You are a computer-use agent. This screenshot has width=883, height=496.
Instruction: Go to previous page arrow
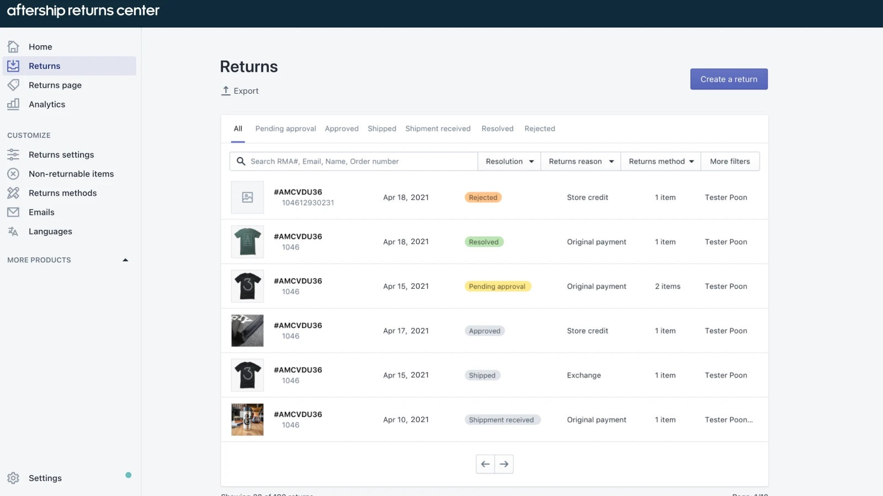pyautogui.click(x=485, y=464)
